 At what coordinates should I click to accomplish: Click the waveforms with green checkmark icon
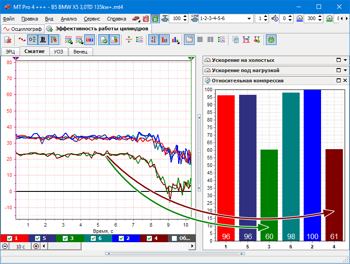click(x=68, y=40)
